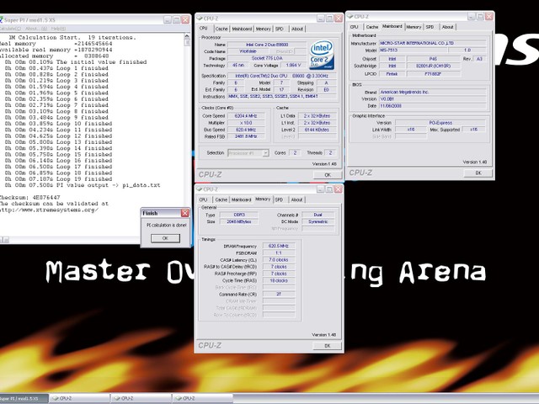Click Package field Socket 775 LGA
This screenshot has width=539, height=404.
[267, 58]
